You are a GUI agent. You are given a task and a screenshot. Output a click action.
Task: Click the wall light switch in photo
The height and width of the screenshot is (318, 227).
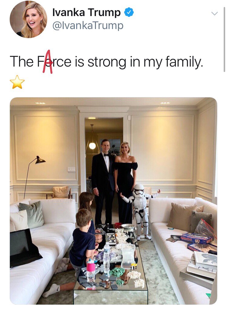71,169
